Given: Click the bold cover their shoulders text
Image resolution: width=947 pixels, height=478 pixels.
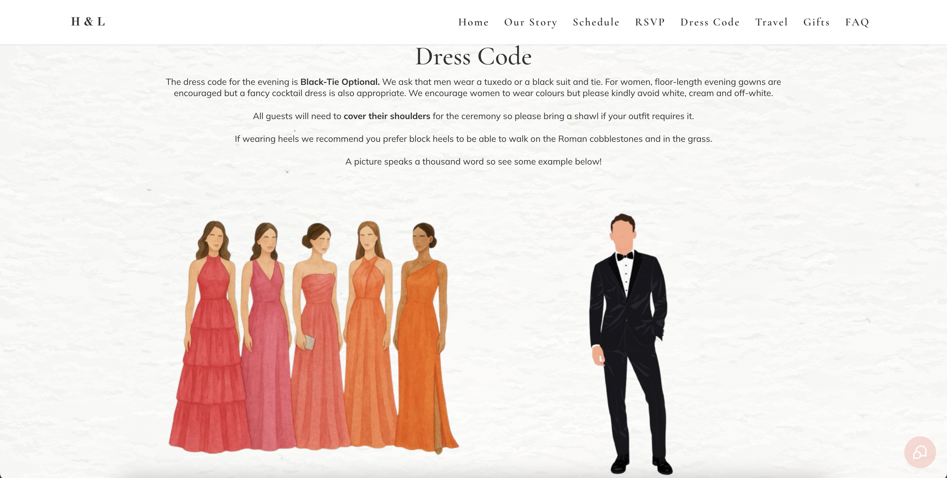Looking at the screenshot, I should pyautogui.click(x=386, y=116).
